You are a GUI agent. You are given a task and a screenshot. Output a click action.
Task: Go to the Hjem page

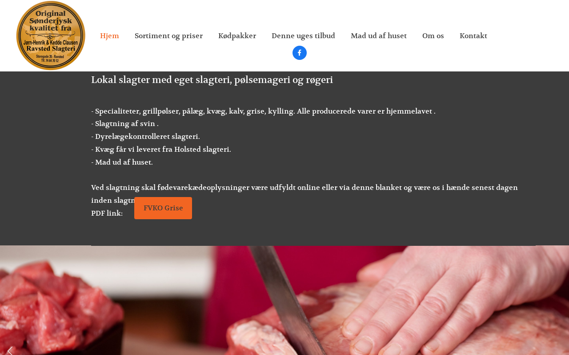click(x=109, y=36)
